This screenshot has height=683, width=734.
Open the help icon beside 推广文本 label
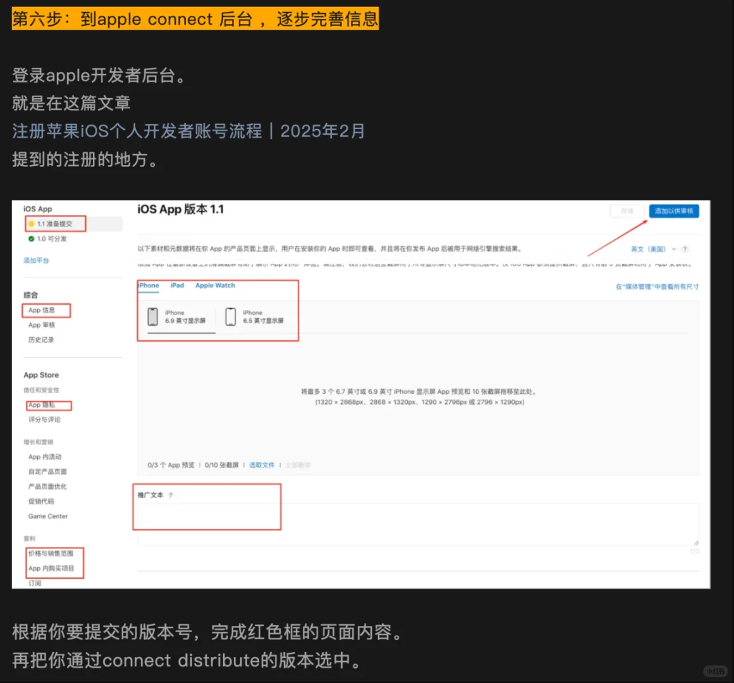coord(173,495)
